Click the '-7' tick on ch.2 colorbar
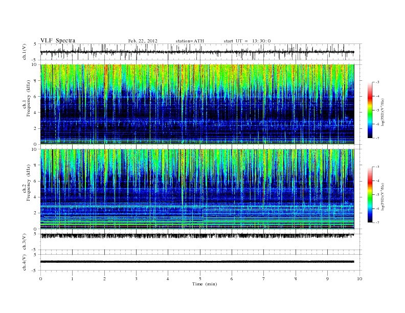405x313 pixels. pos(377,222)
